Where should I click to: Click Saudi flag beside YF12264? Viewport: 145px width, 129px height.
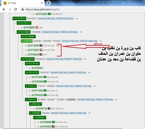point(49,14)
